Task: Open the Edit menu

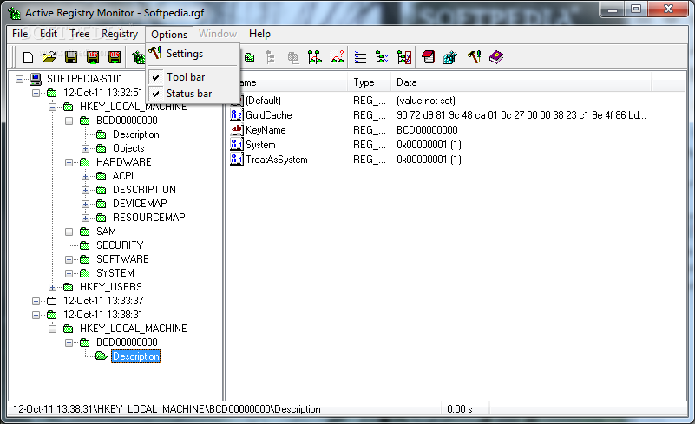Action: [x=49, y=34]
